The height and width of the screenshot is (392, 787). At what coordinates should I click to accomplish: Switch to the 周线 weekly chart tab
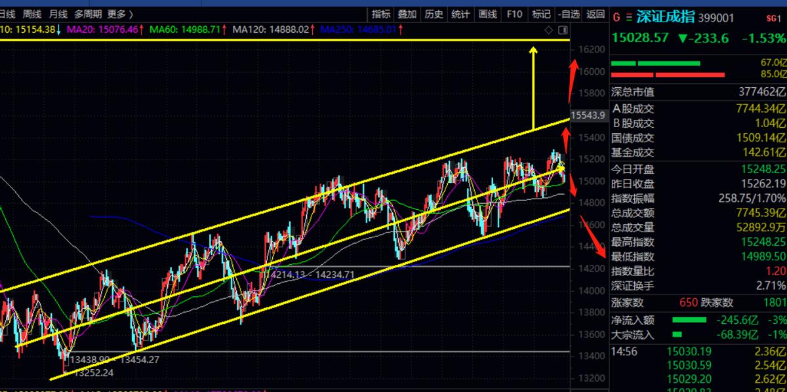[31, 14]
